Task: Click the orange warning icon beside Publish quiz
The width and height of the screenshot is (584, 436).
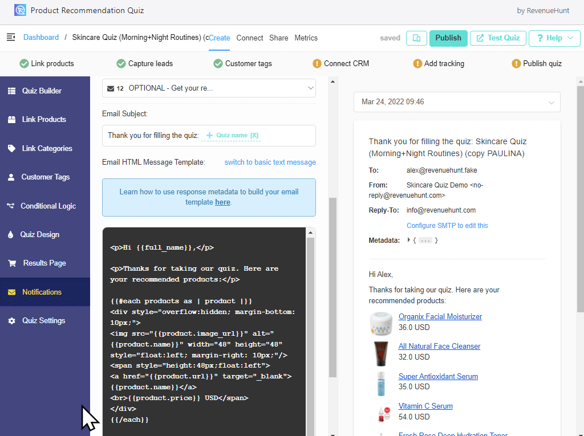Action: pyautogui.click(x=516, y=64)
